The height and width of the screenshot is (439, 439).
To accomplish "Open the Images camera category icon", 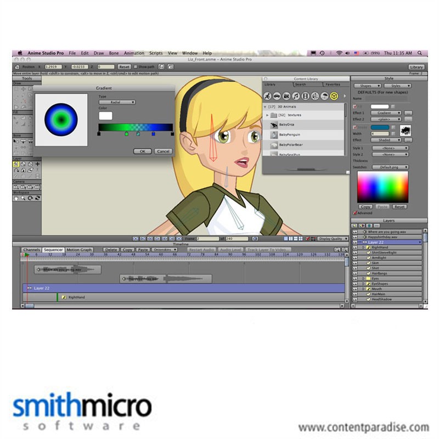I will click(286, 97).
